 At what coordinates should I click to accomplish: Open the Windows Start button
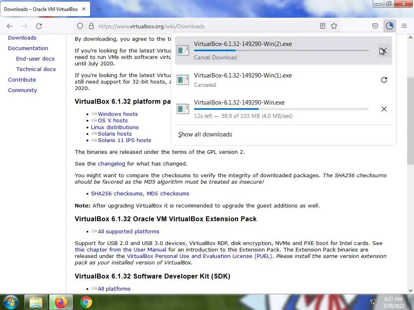(x=11, y=302)
